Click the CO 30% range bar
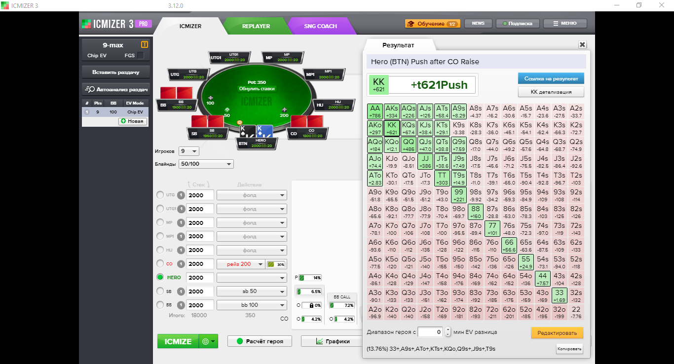 [x=276, y=264]
